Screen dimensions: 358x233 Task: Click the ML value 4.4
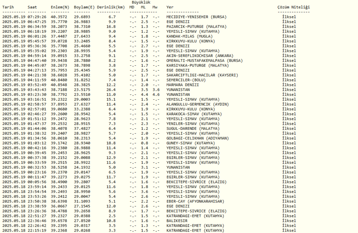(x=144, y=94)
